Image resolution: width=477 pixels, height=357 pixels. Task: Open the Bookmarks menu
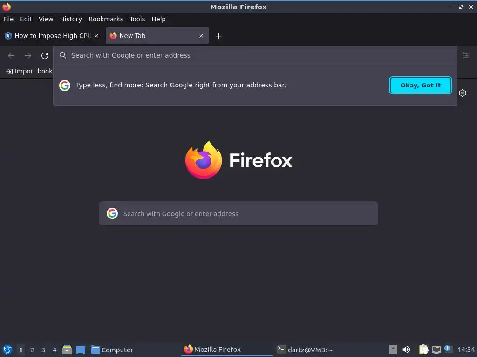pos(106,19)
